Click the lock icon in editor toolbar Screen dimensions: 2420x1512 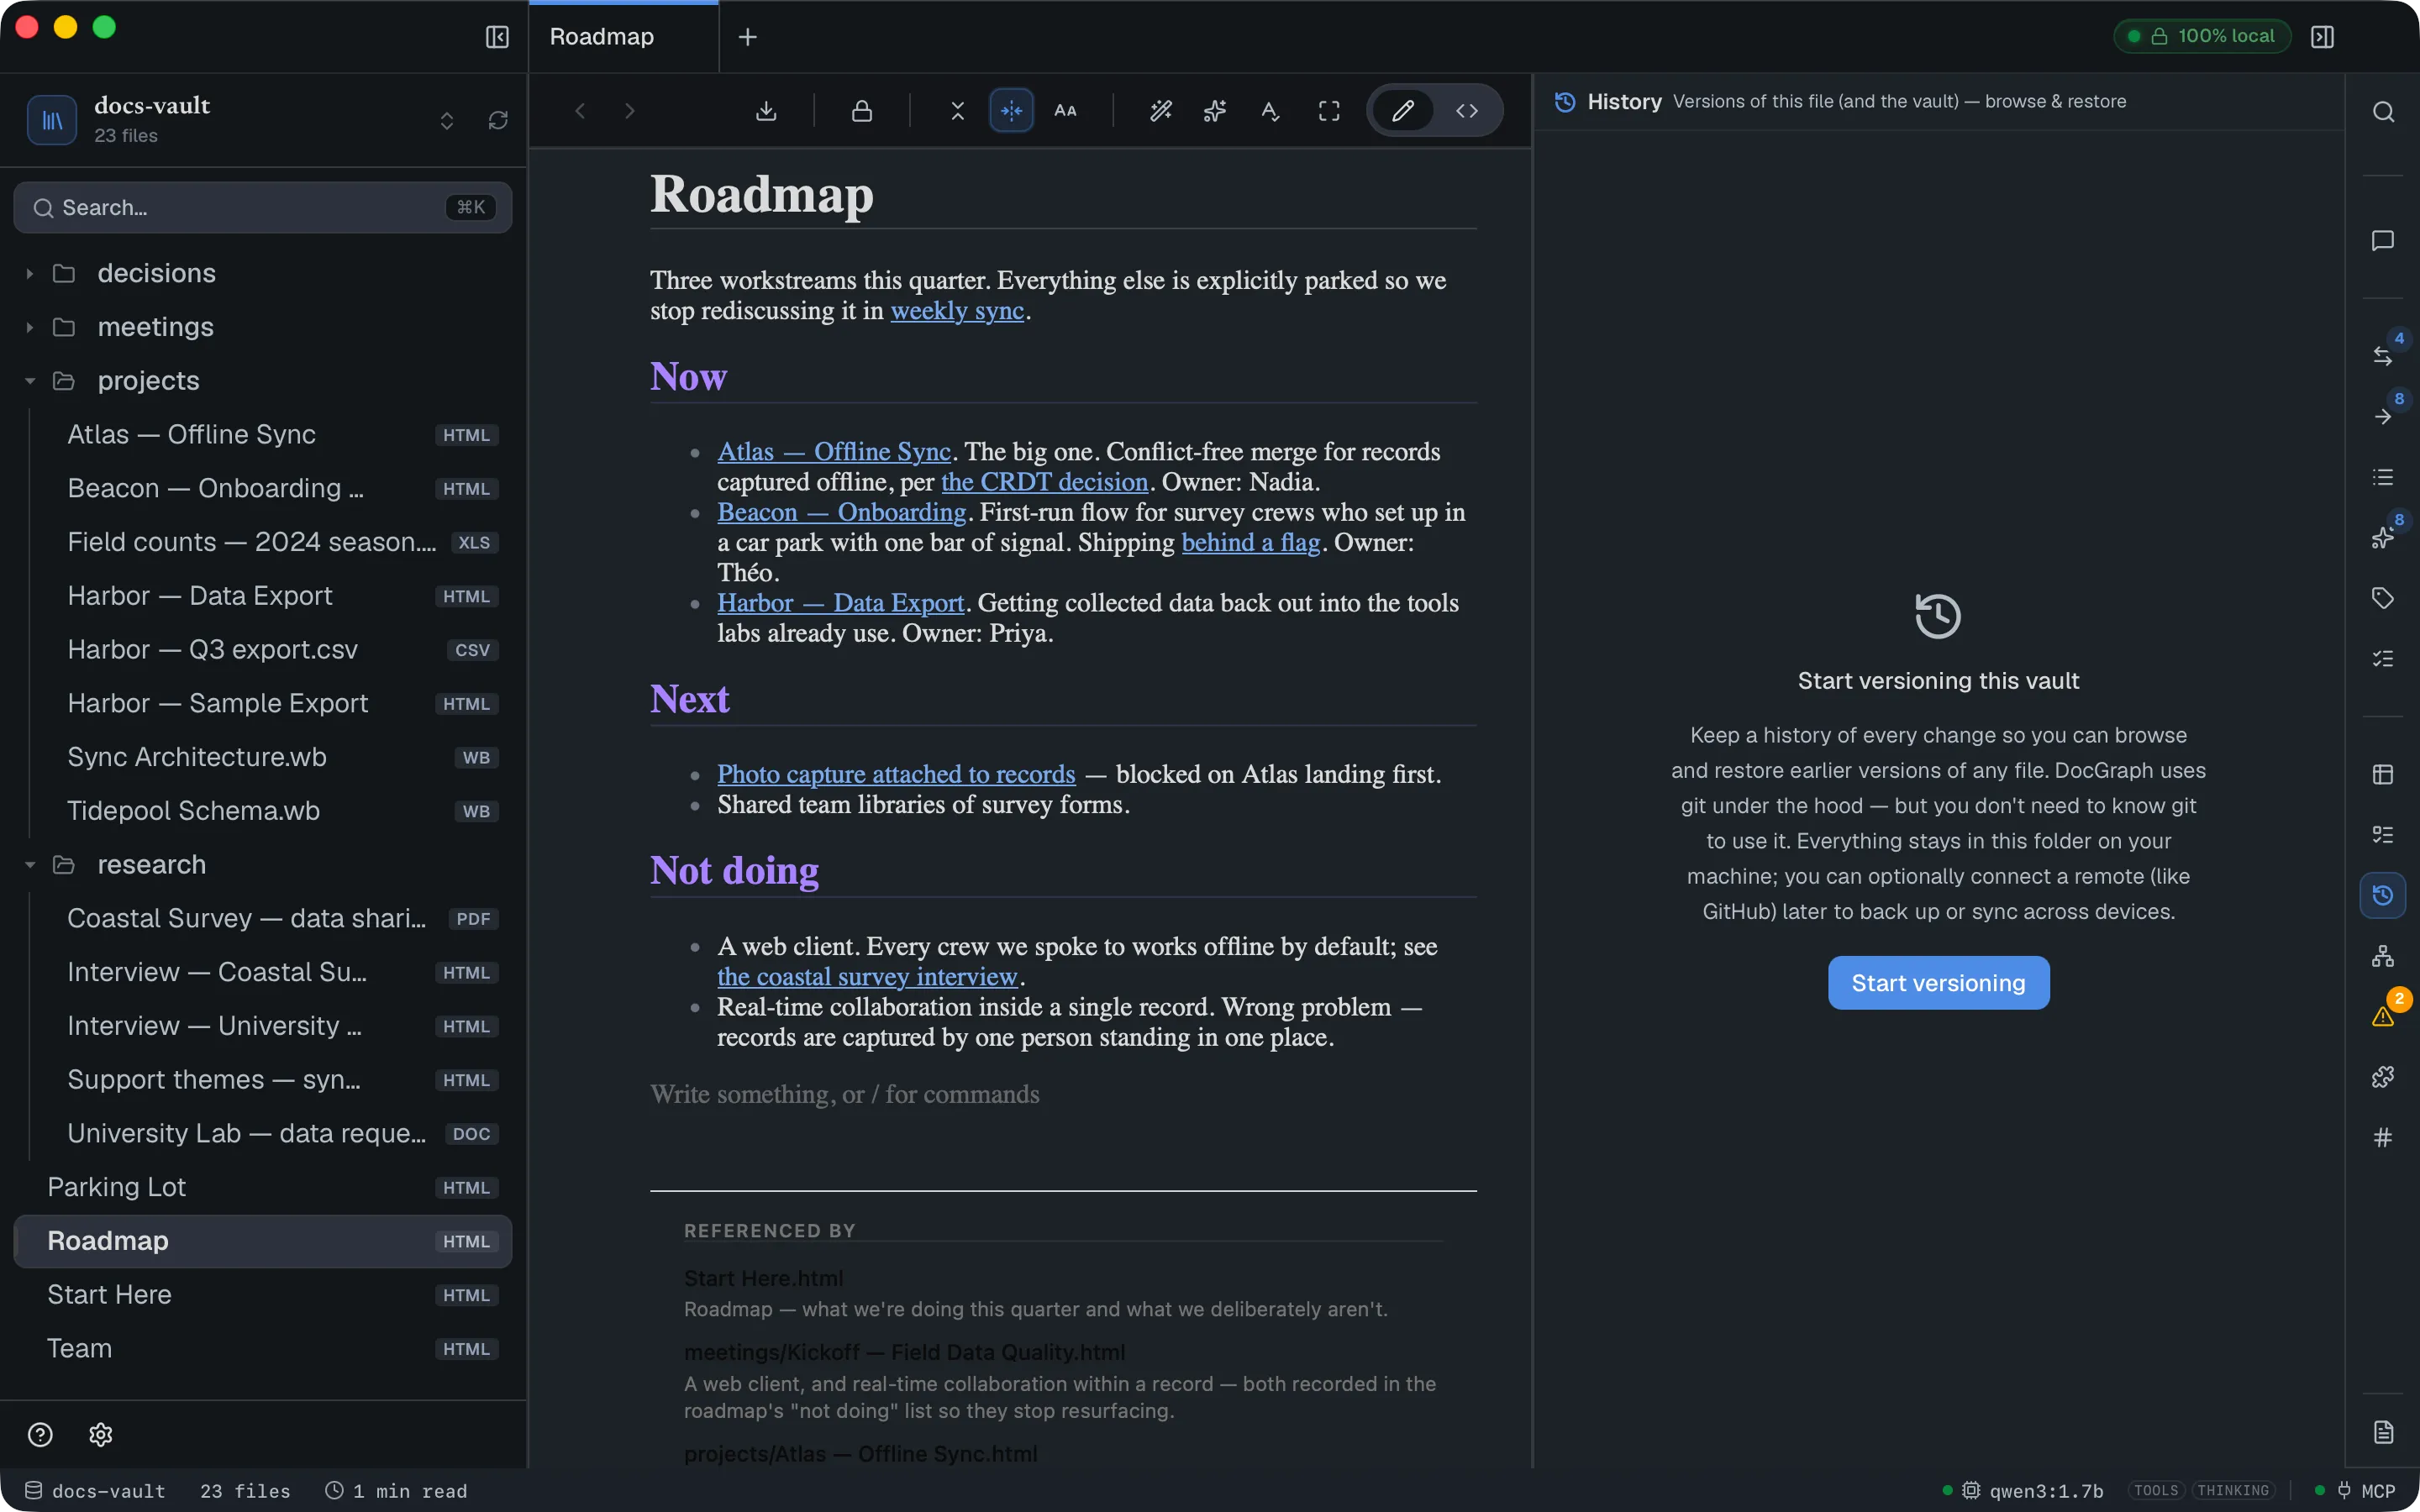[x=862, y=111]
